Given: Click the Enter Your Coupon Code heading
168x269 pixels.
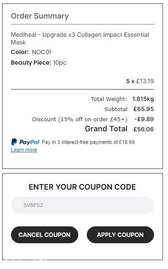Looking at the screenshot, I should (83, 187).
